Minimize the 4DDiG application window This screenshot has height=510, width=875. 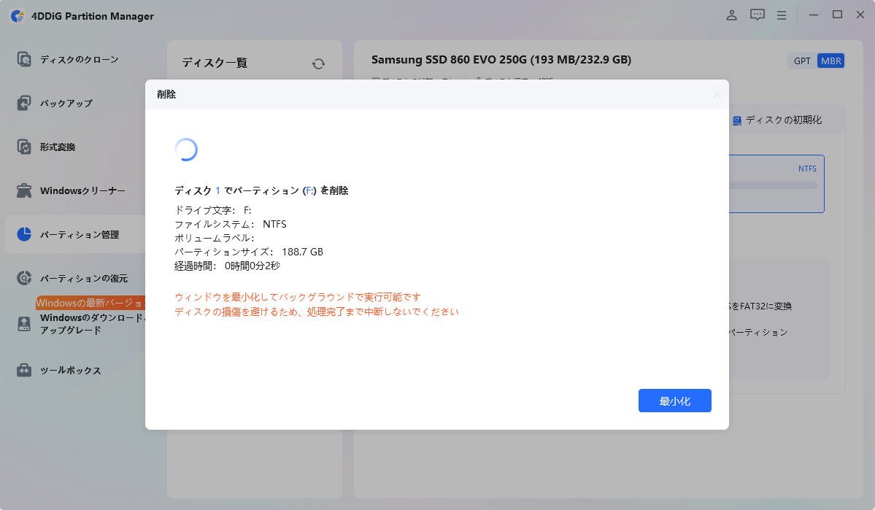[x=814, y=15]
